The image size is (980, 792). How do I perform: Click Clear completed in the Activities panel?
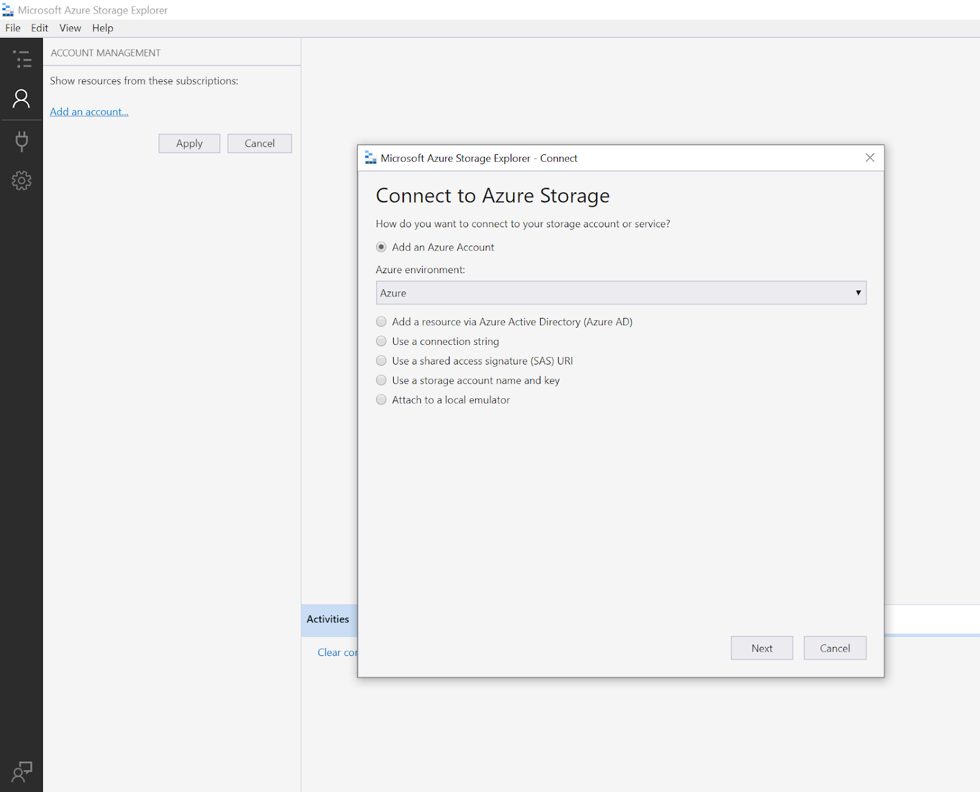[338, 652]
